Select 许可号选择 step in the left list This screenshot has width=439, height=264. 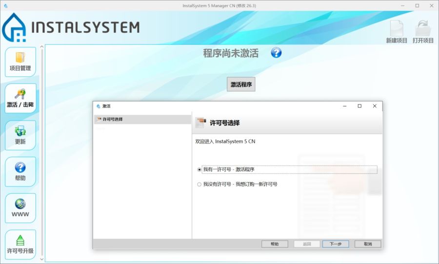[x=112, y=120]
